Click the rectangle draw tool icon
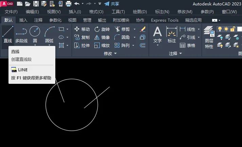The image size is (242, 147). coord(61,29)
